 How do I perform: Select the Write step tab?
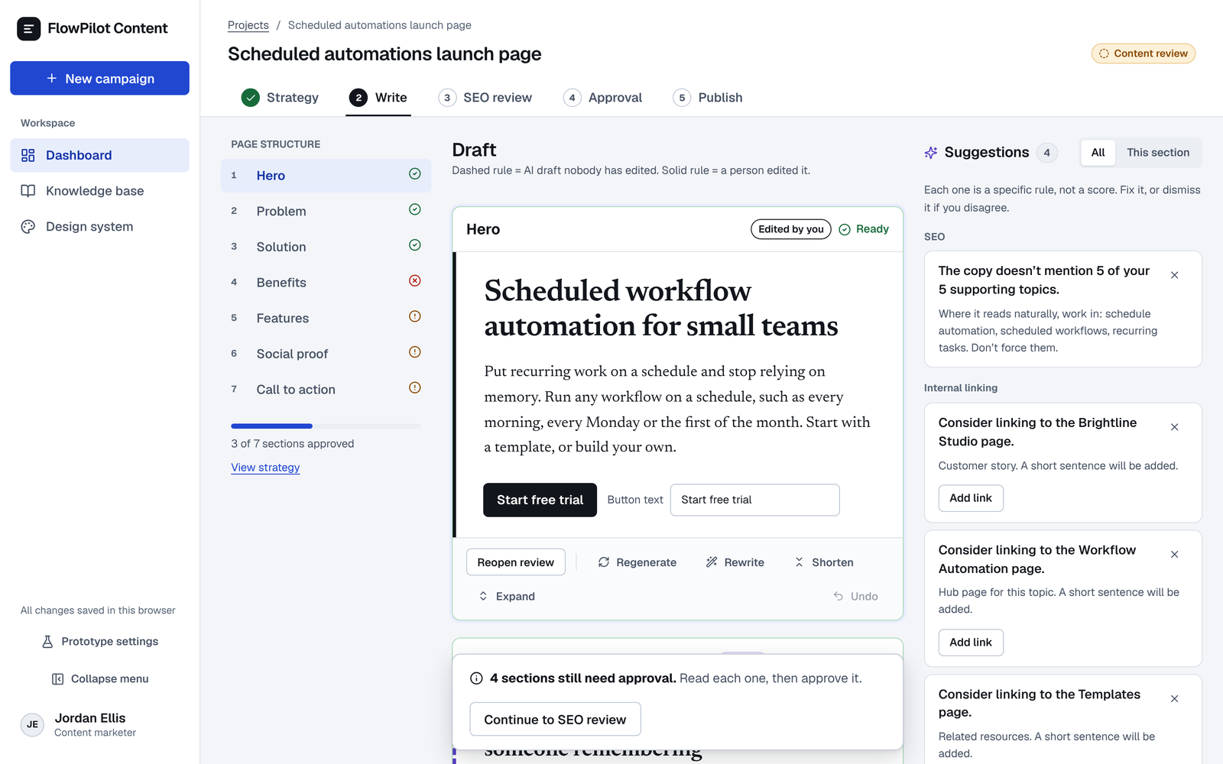click(378, 98)
